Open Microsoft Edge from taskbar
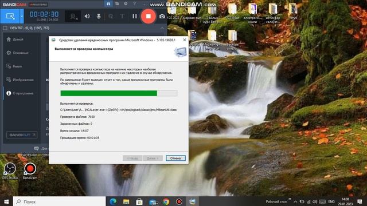 [113, 201]
